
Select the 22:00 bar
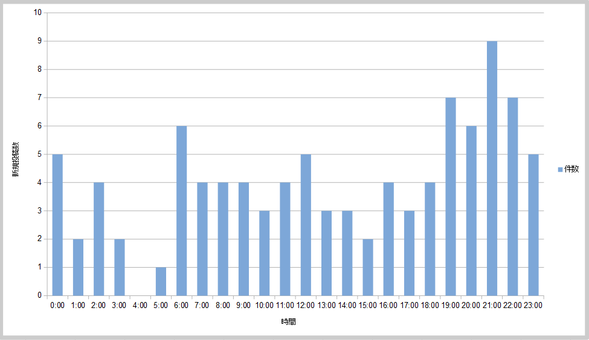pos(513,197)
